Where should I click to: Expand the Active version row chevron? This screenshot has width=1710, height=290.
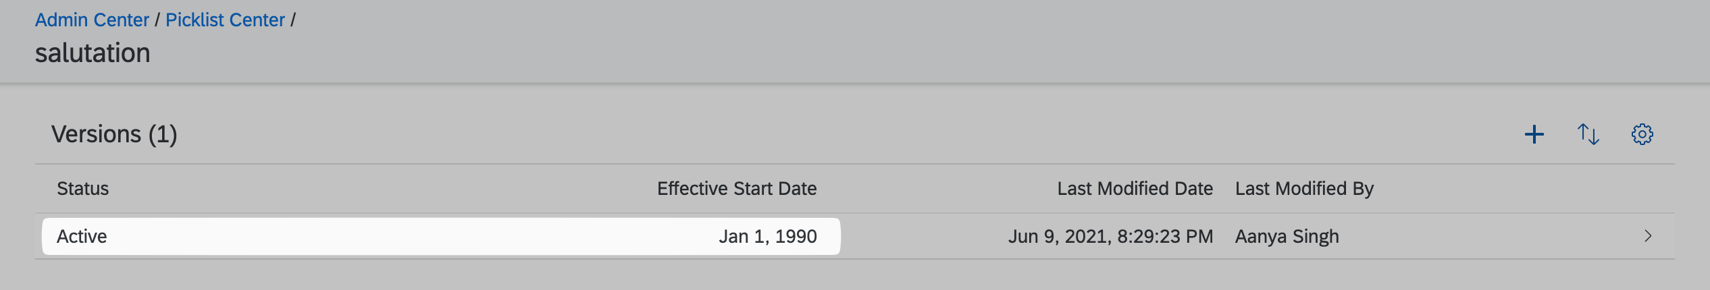(x=1648, y=236)
